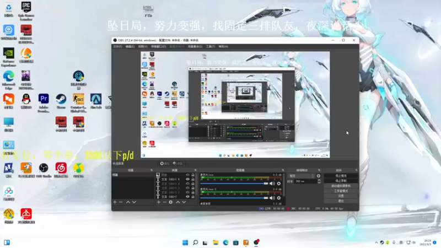The height and width of the screenshot is (248, 441).
Task: Click the 麦克风/Aux blue volume slider
Action: [234, 184]
